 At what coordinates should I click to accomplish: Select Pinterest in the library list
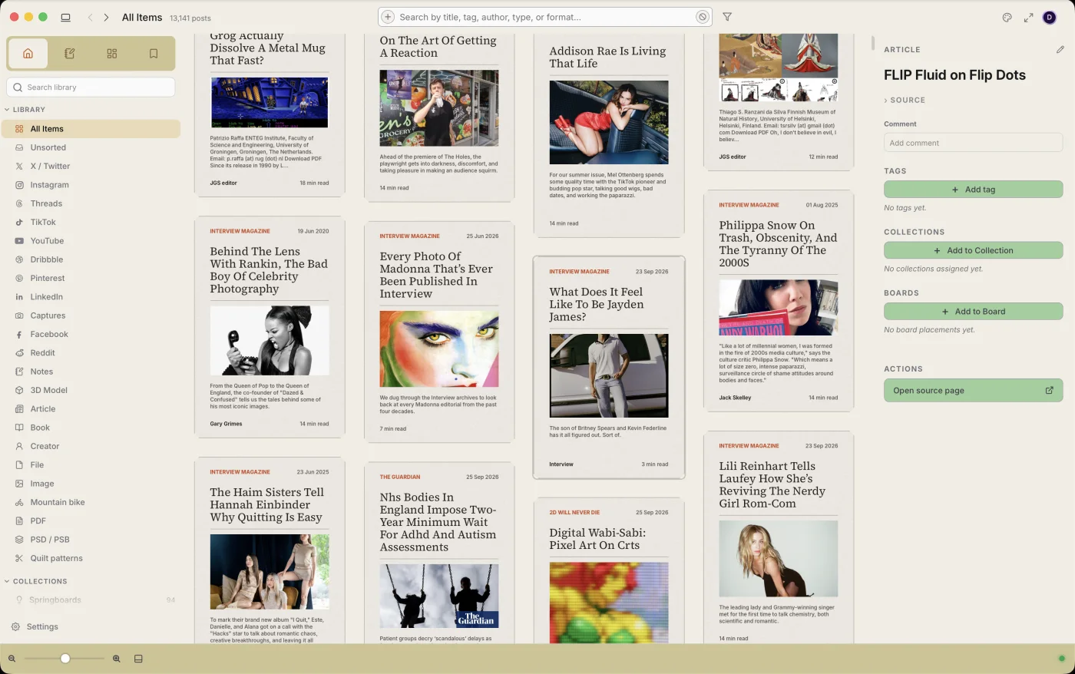(x=91, y=278)
